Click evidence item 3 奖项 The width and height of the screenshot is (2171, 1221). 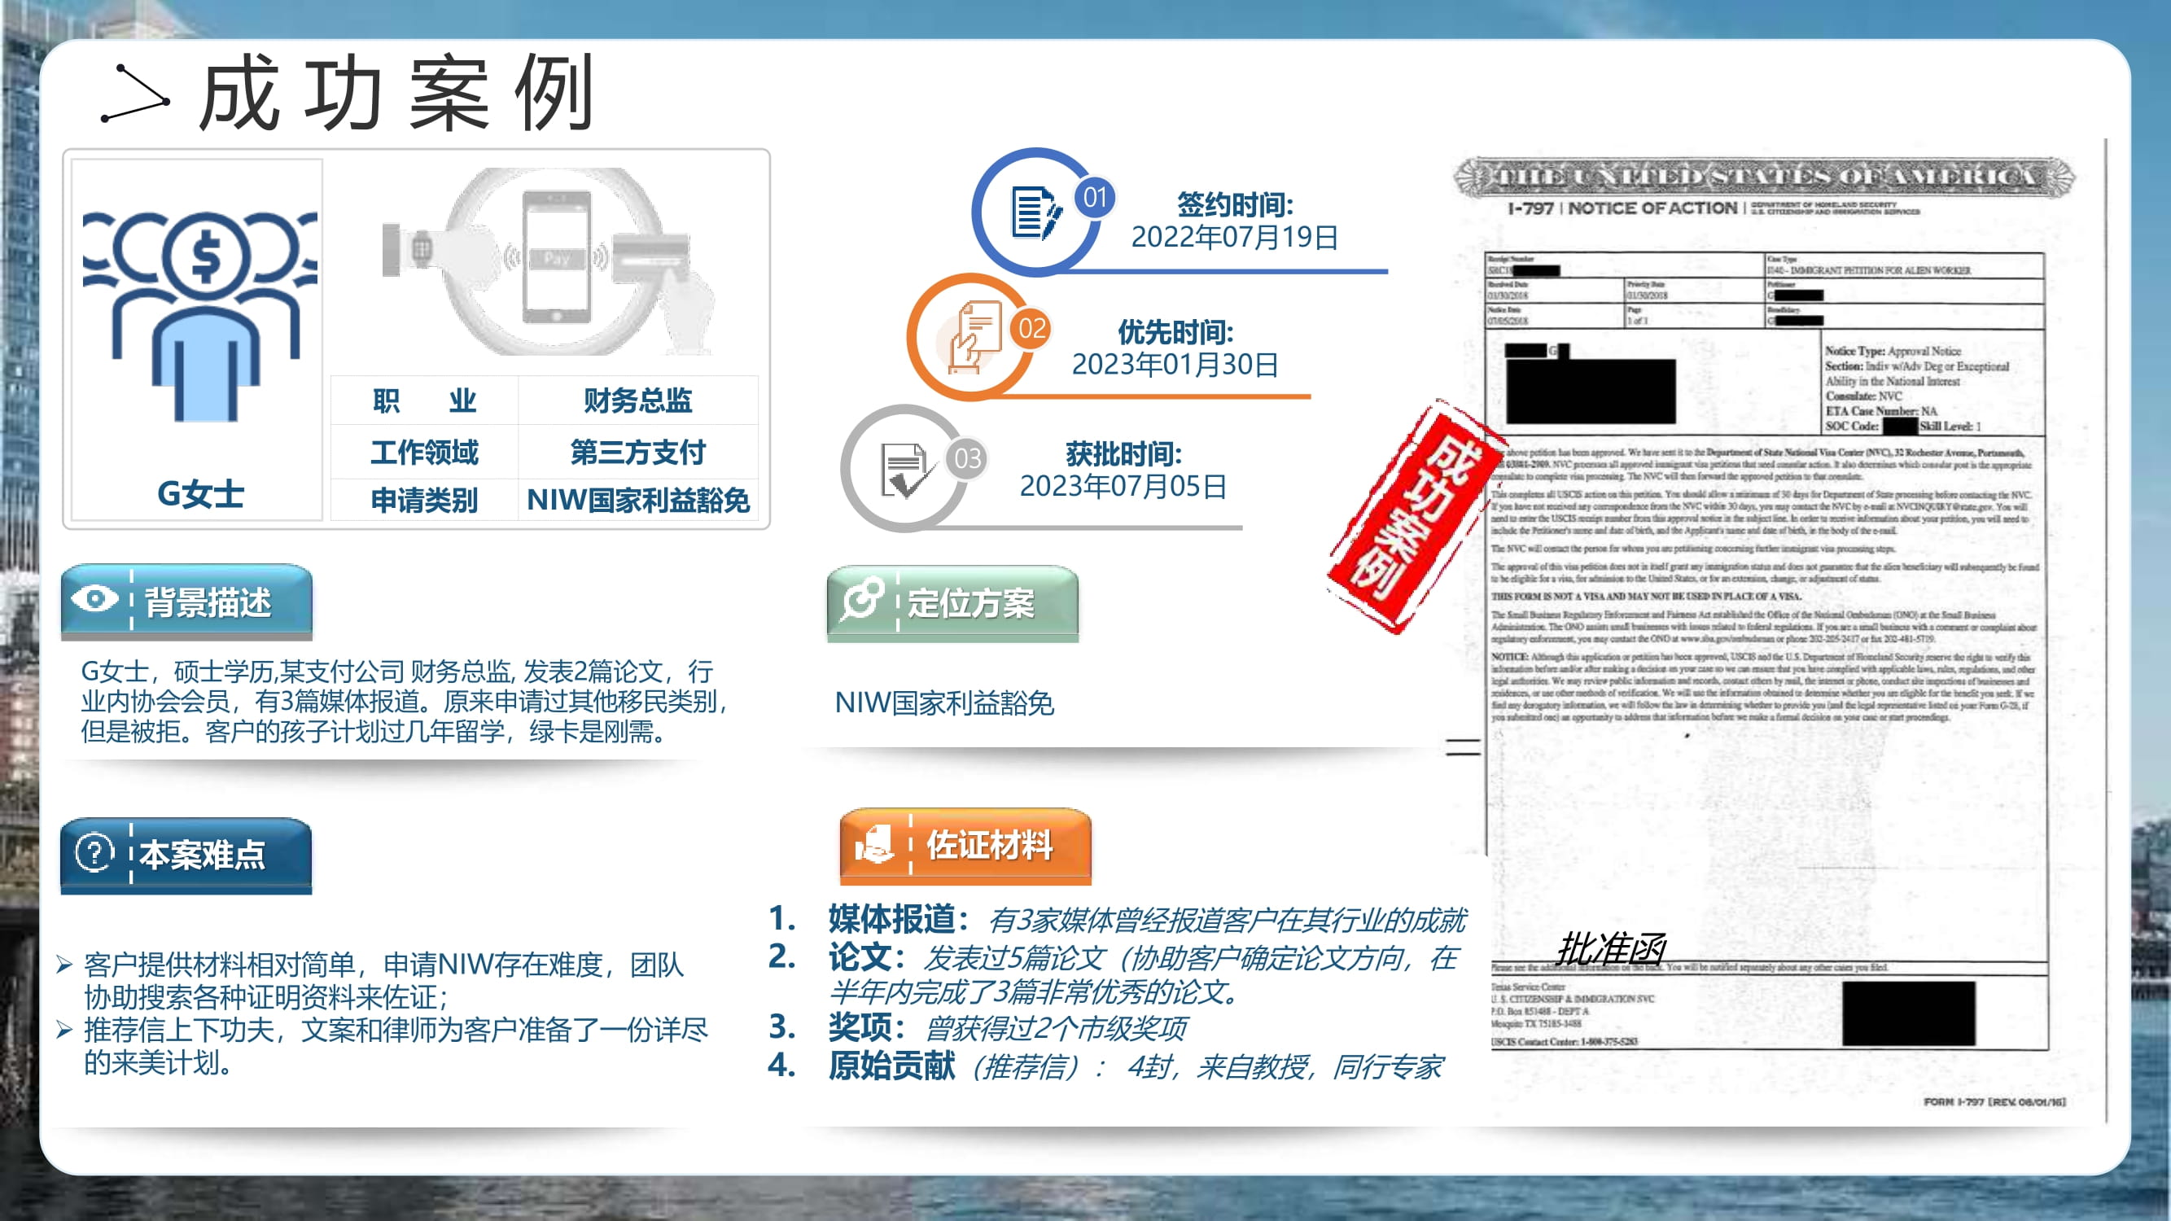(x=978, y=1027)
